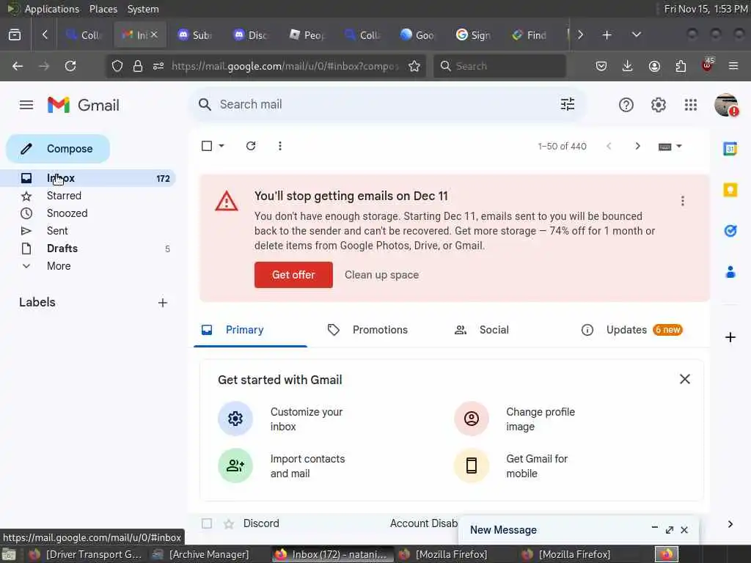Open Gmail main menu hamburger icon
Screen dimensions: 751x563
26,105
